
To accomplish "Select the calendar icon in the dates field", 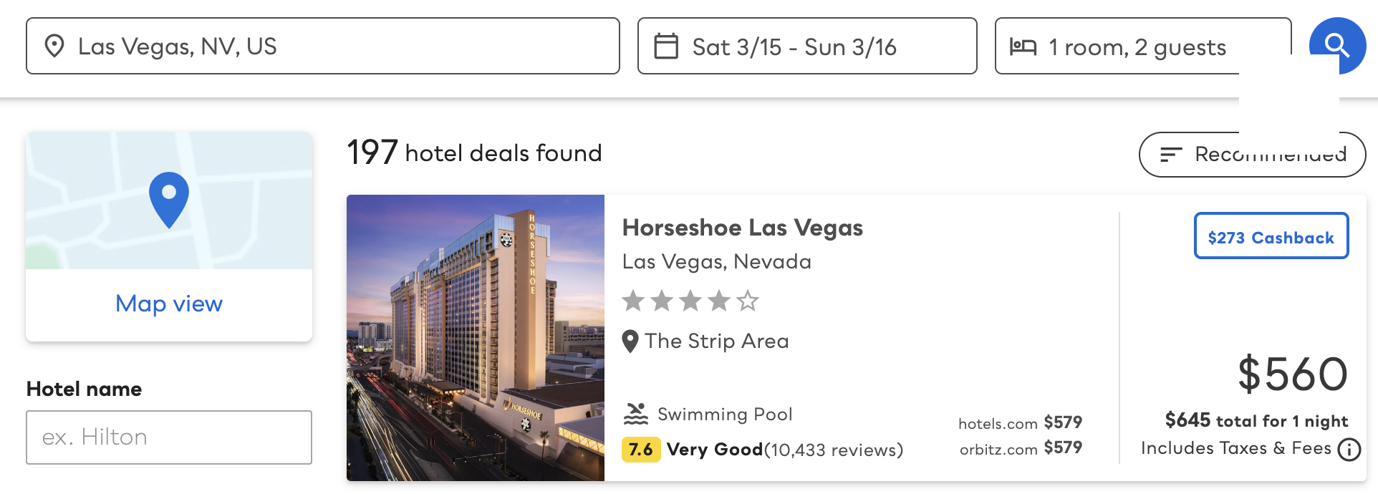I will pos(667,44).
